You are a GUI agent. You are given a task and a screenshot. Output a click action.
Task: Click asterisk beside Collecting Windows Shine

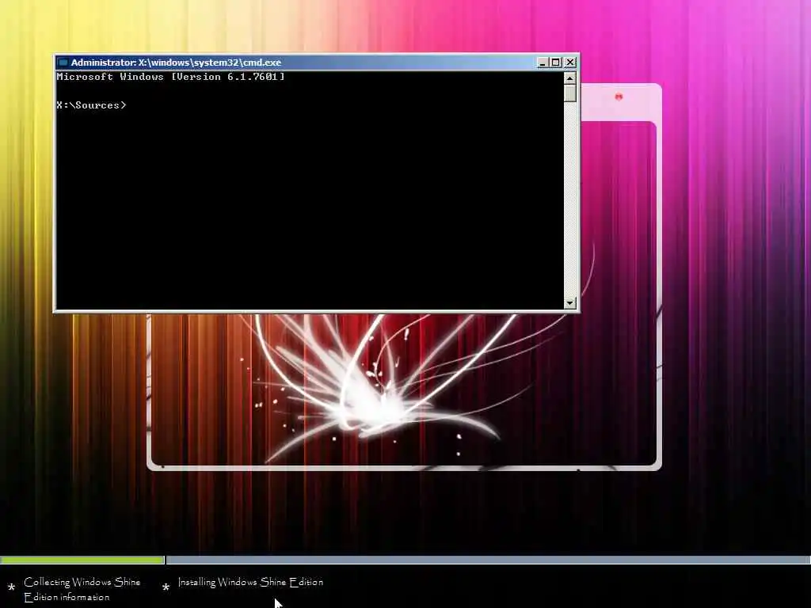pos(11,588)
